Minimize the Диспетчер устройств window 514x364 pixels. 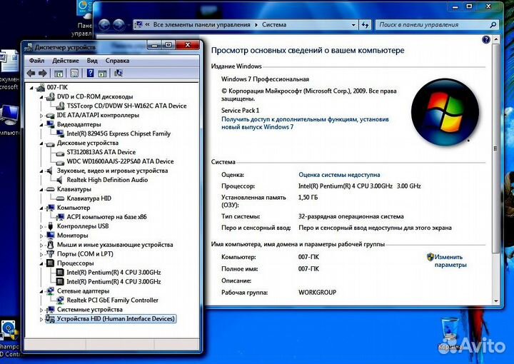click(x=154, y=45)
